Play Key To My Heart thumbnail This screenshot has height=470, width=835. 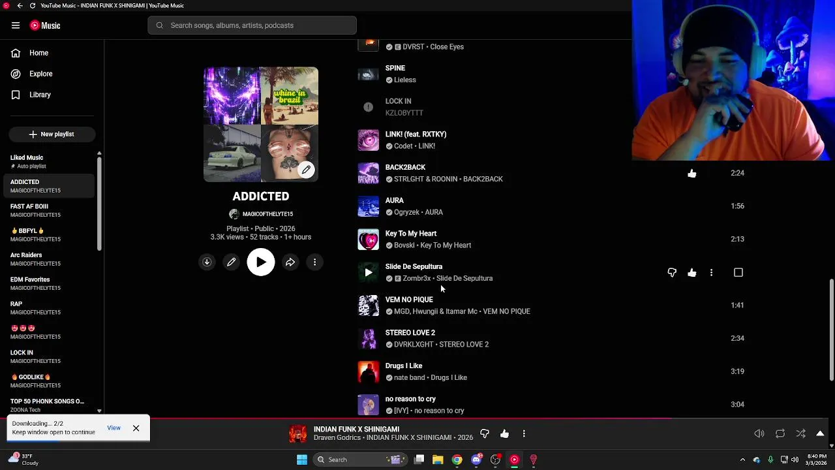(x=368, y=240)
